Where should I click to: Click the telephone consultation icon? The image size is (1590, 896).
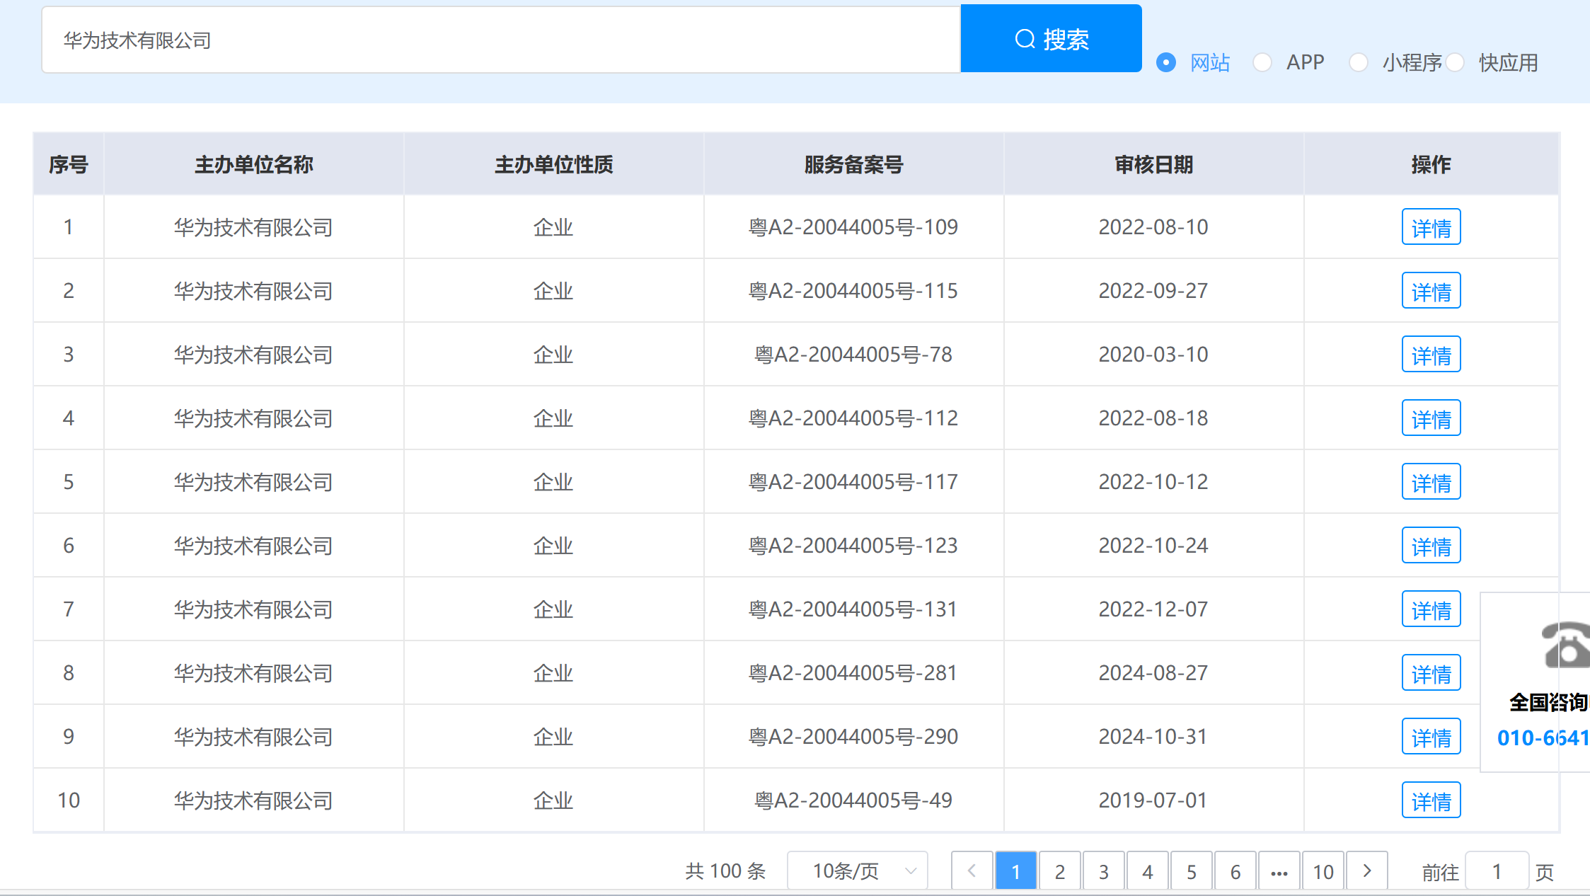tap(1567, 645)
